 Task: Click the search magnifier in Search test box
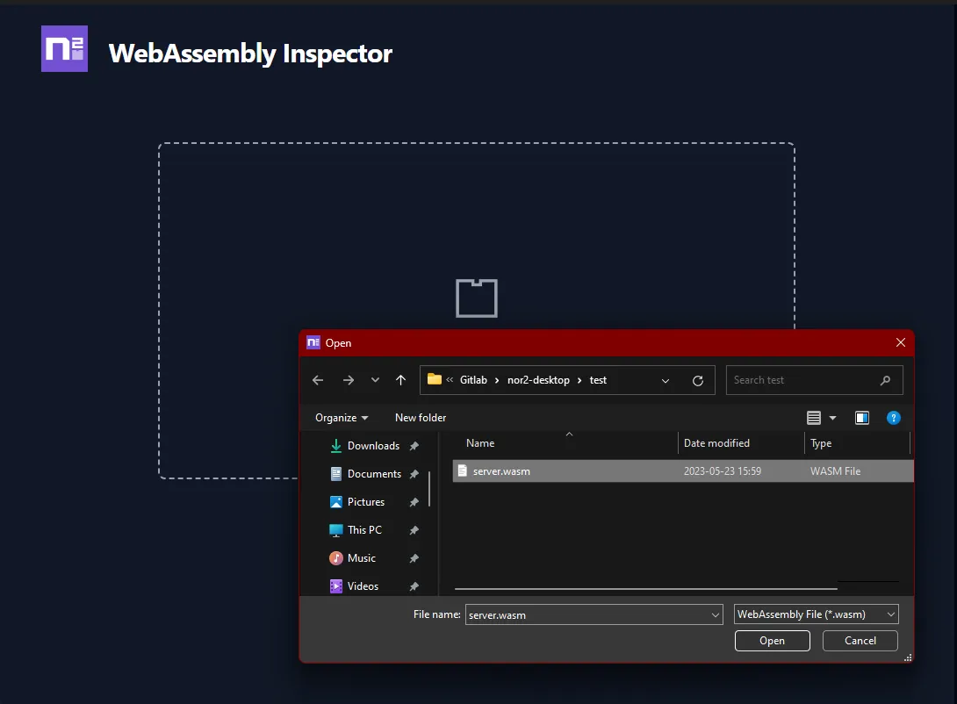(x=885, y=380)
